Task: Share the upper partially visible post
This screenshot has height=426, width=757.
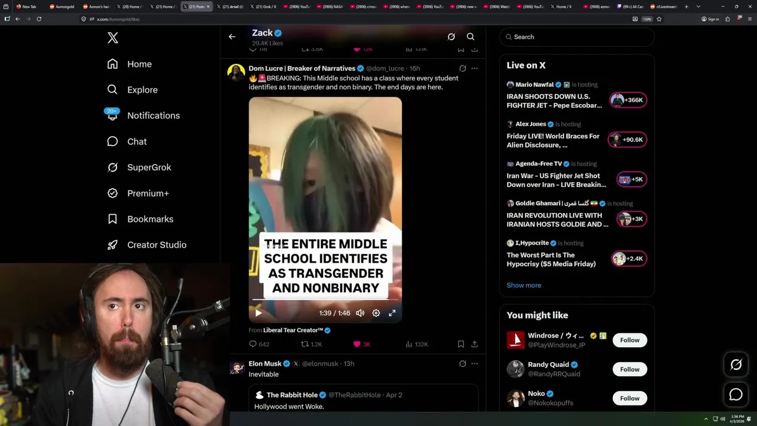Action: 474,49
